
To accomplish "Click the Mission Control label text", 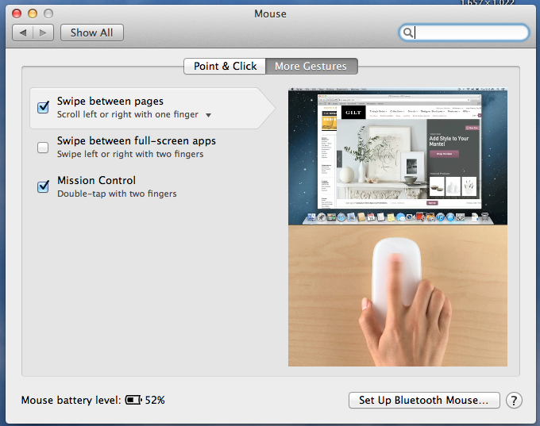I will coord(96,180).
